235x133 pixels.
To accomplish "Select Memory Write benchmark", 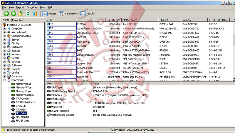I will pos(23,87).
